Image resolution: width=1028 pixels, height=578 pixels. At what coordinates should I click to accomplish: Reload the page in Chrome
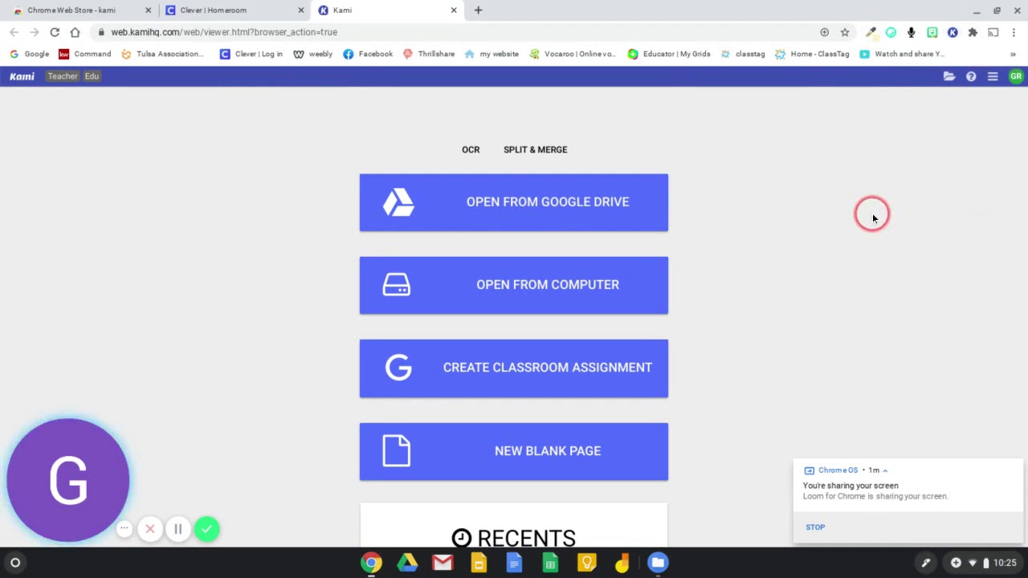pyautogui.click(x=55, y=32)
